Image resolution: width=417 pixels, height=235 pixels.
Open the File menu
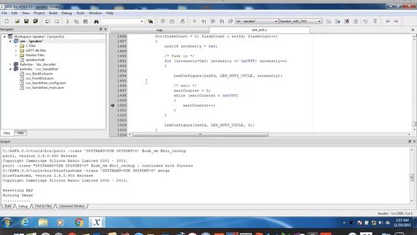[5, 13]
